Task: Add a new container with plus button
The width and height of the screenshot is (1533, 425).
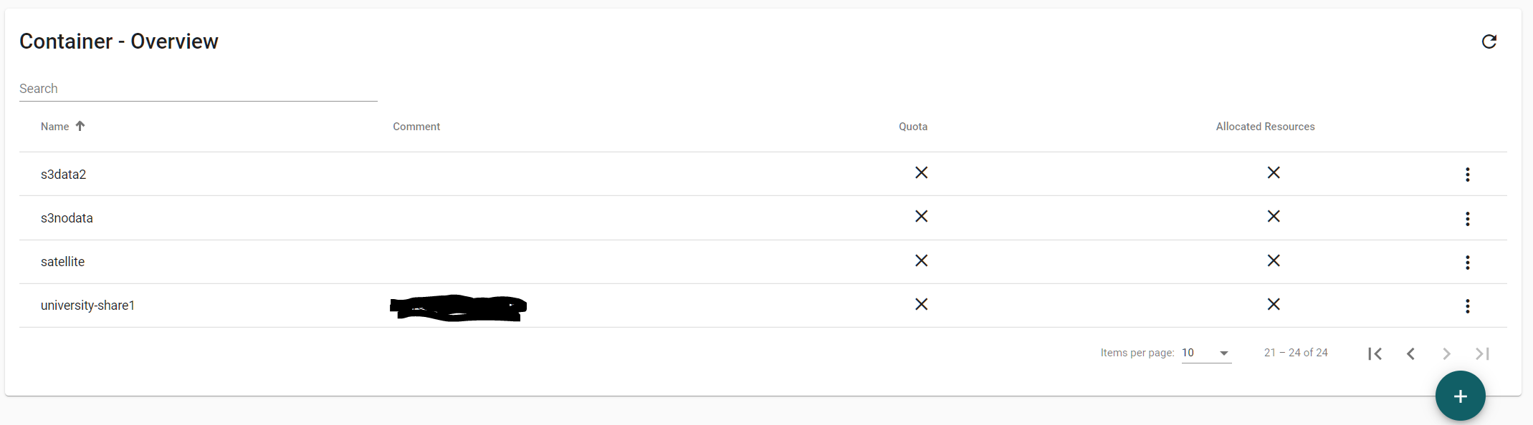Action: click(1460, 396)
